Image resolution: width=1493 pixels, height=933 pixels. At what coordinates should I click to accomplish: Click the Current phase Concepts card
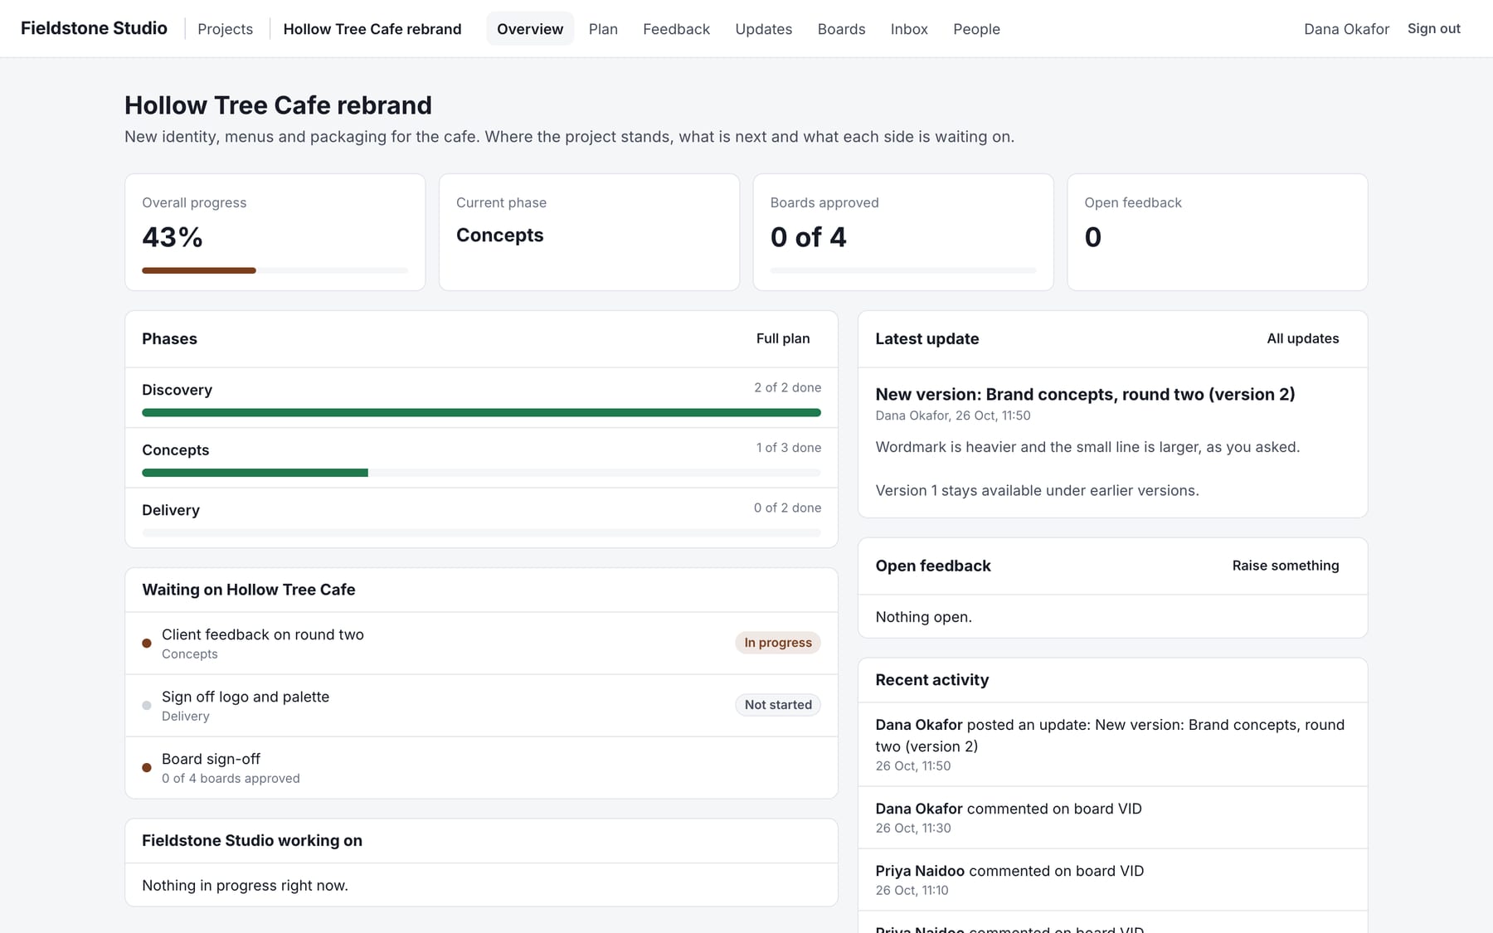coord(589,232)
